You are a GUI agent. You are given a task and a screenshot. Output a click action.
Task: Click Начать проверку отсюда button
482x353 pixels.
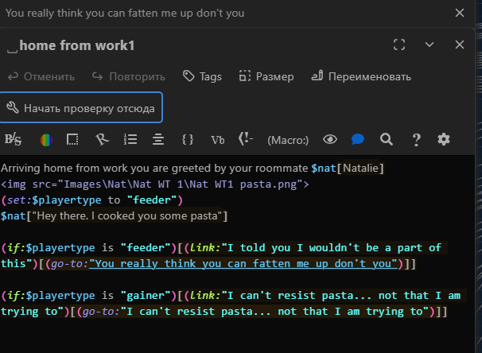pyautogui.click(x=81, y=107)
